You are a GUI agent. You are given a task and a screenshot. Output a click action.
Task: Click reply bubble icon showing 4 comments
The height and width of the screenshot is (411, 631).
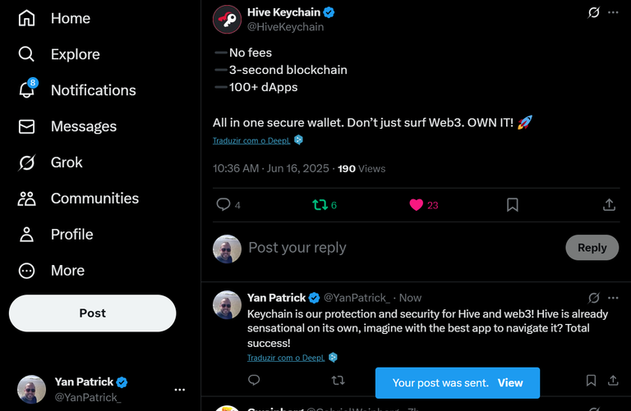223,204
